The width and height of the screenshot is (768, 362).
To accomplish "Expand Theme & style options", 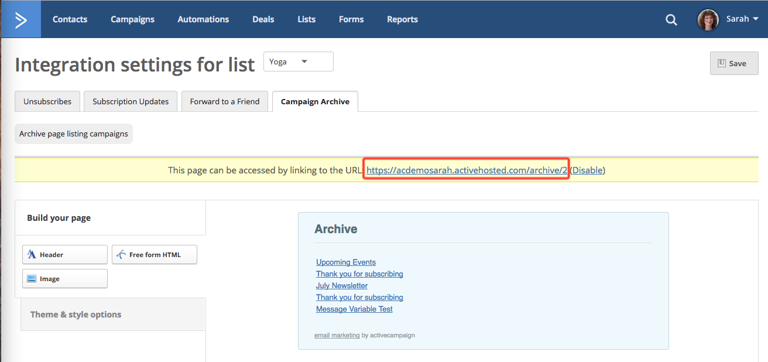I will click(76, 315).
